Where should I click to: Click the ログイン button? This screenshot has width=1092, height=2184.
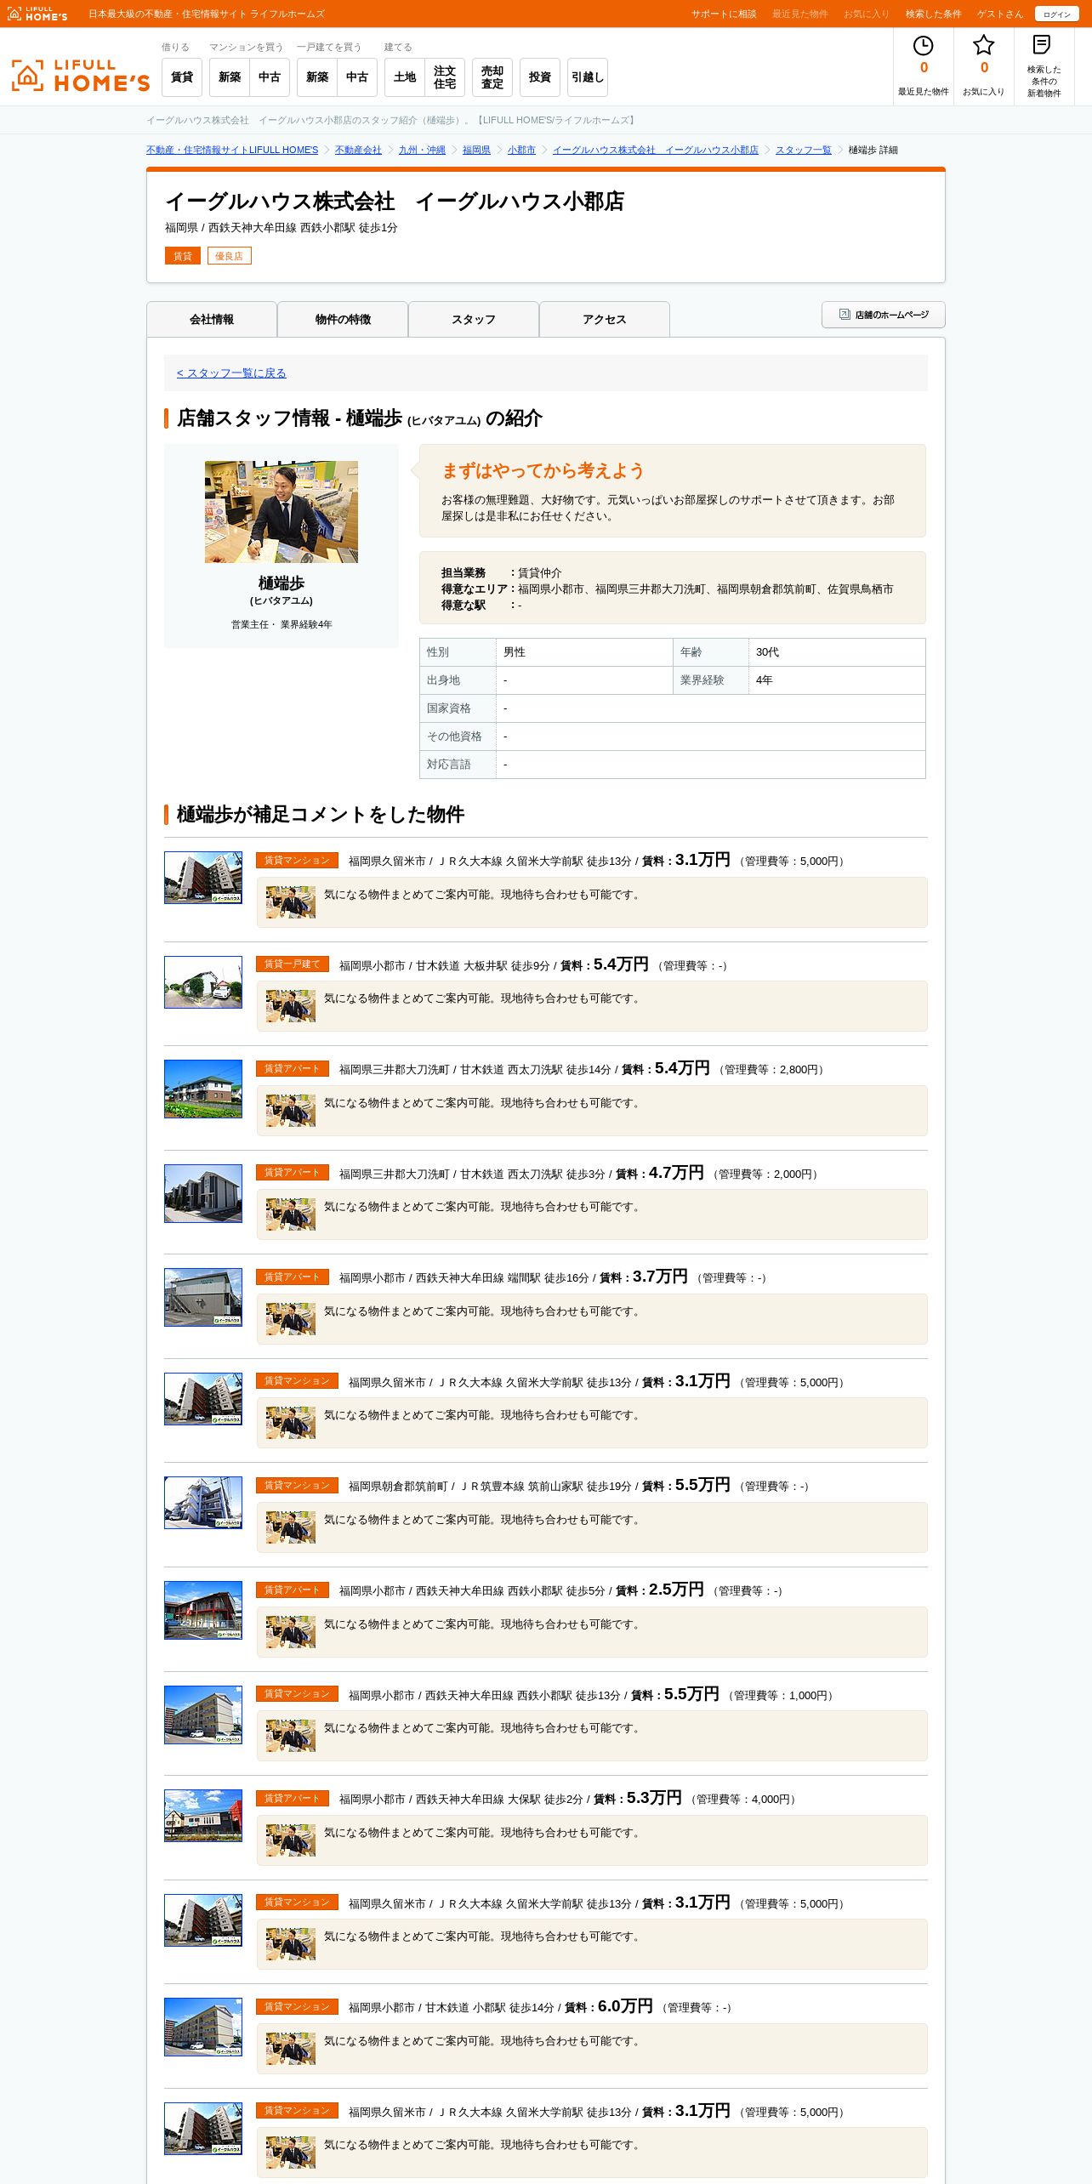pos(1056,14)
